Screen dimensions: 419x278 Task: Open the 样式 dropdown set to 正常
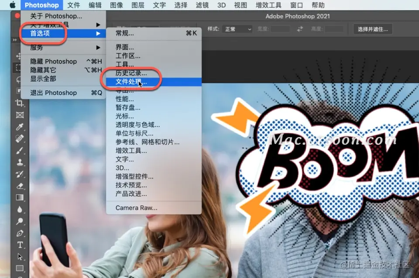(x=237, y=29)
